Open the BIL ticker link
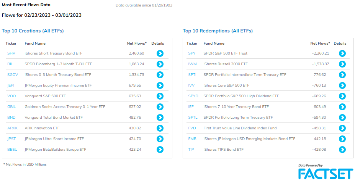 click(x=10, y=64)
